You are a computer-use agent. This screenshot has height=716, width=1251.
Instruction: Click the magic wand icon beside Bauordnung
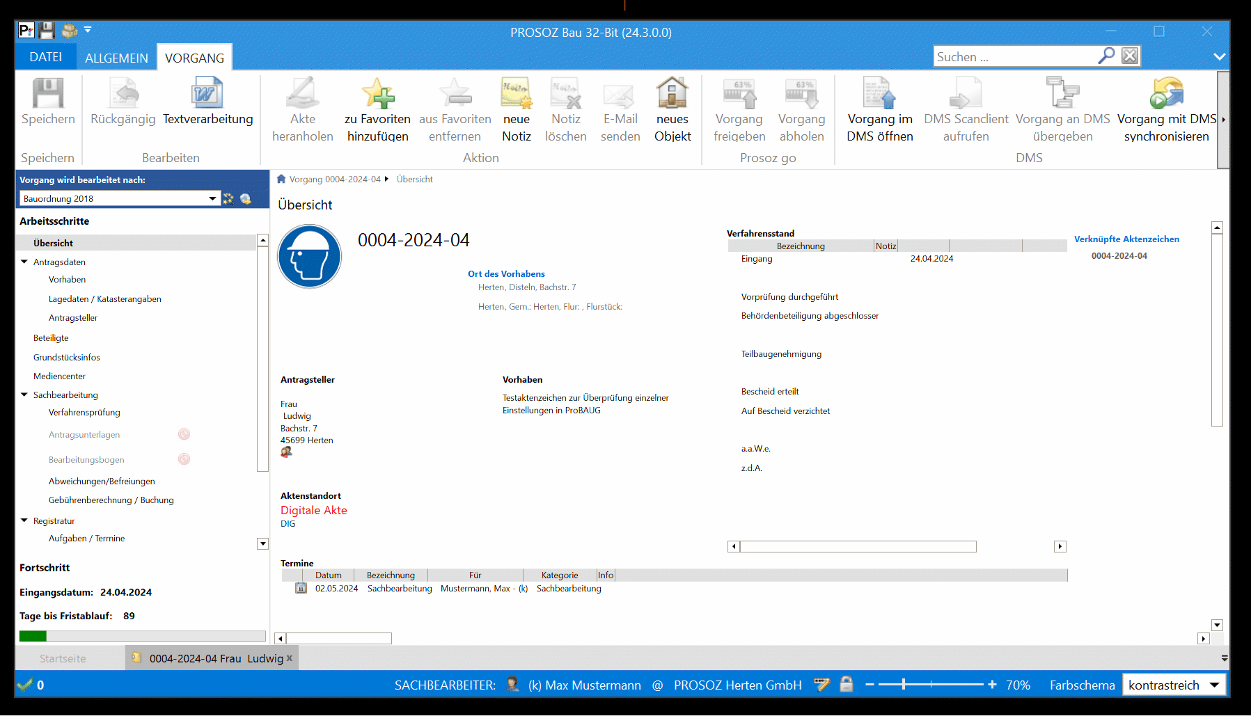click(228, 198)
